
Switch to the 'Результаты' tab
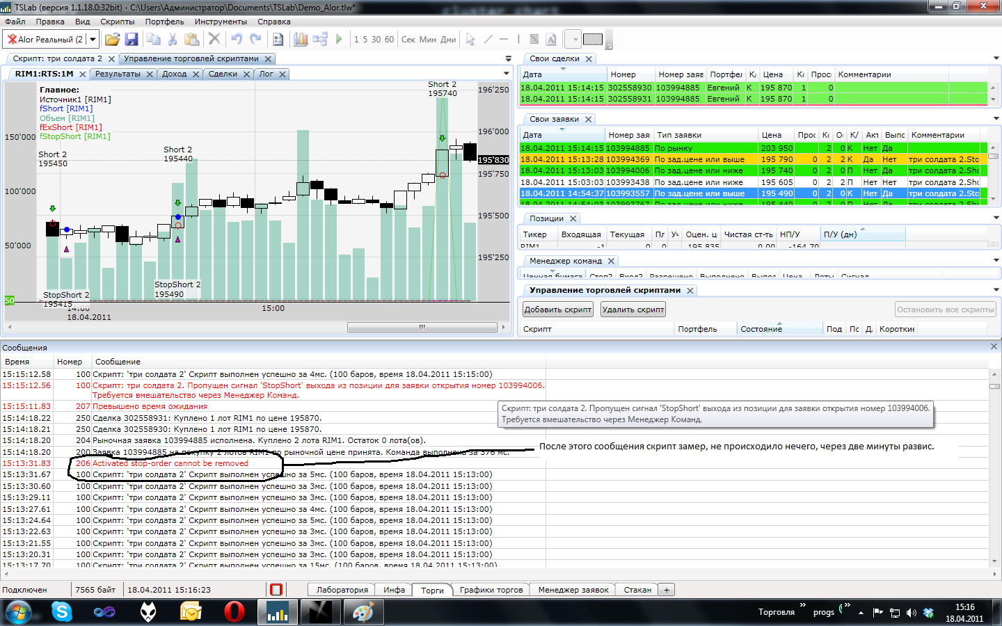pos(118,74)
